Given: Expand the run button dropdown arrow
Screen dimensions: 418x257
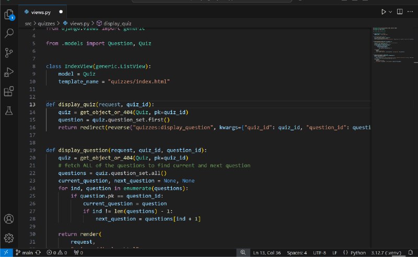Looking at the screenshot, I should tap(390, 11).
